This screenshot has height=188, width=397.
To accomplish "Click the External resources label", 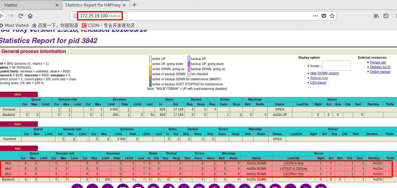I will point(373,57).
